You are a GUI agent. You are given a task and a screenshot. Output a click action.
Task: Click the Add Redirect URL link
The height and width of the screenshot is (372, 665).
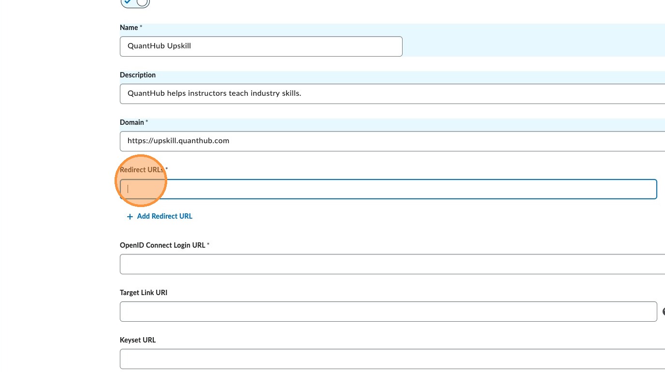point(164,216)
